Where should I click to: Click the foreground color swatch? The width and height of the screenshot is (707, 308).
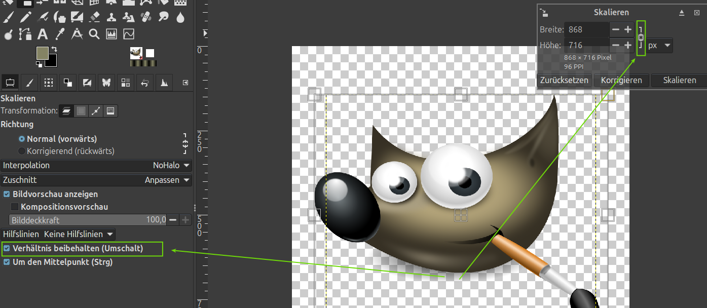click(43, 53)
